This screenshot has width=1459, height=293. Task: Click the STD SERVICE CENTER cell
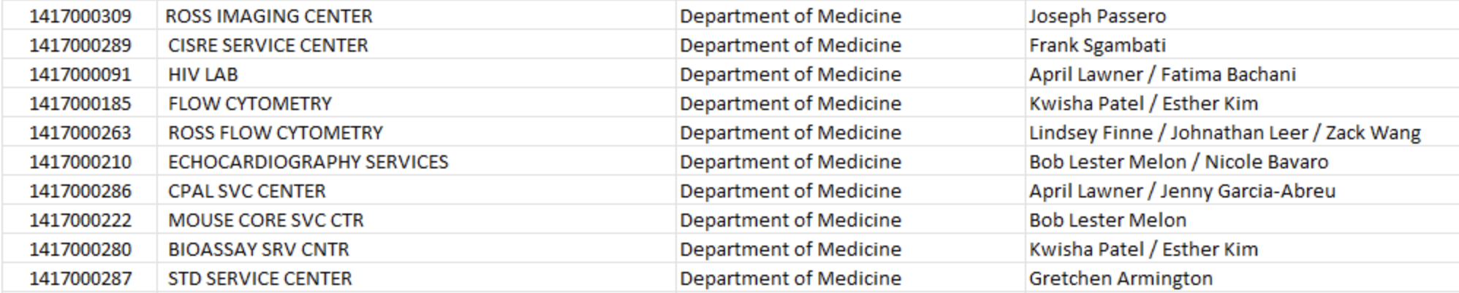260,278
